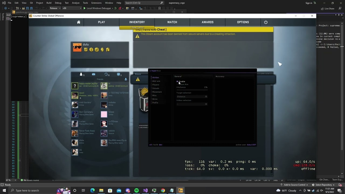Open the Debug menu in Visual Studio
345x194 pixels.
click(58, 3)
